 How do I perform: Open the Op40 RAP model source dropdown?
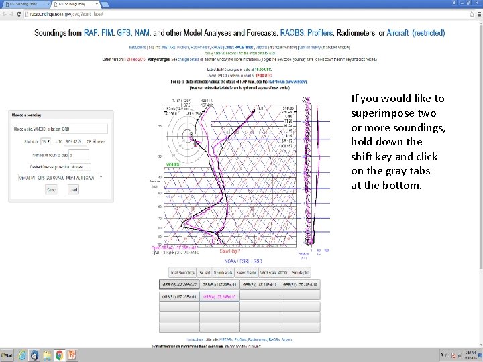point(60,178)
